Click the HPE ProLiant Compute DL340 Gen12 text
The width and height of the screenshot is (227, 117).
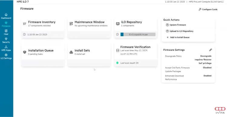click(206, 2)
